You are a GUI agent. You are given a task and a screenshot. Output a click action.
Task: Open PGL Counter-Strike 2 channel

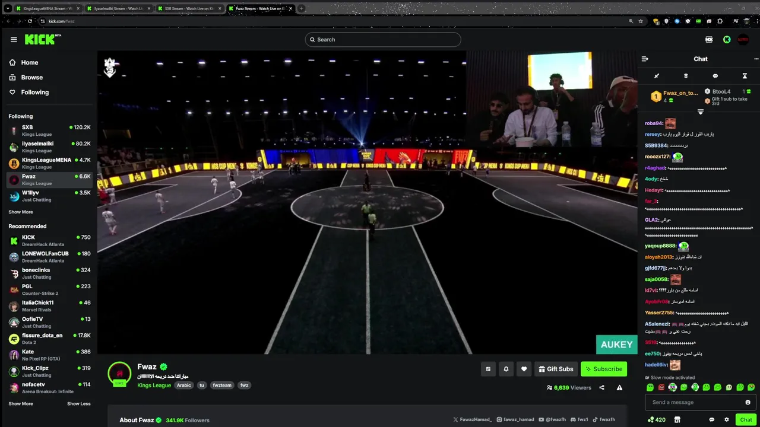pos(49,289)
